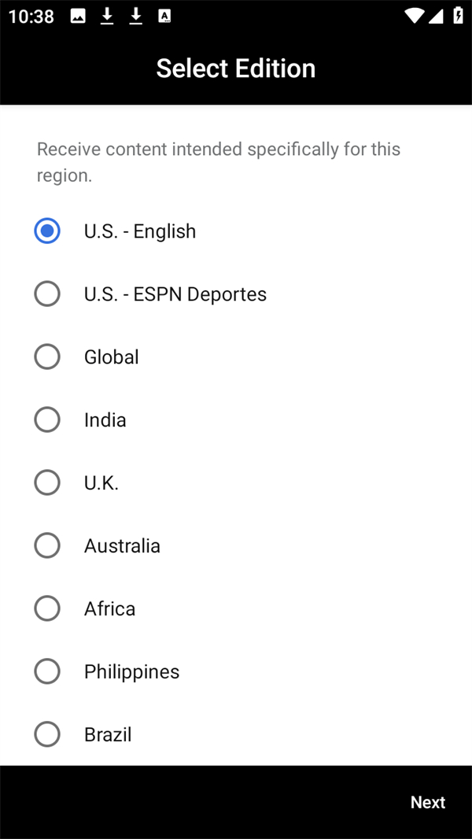Tap the Select Edition title

pyautogui.click(x=235, y=68)
